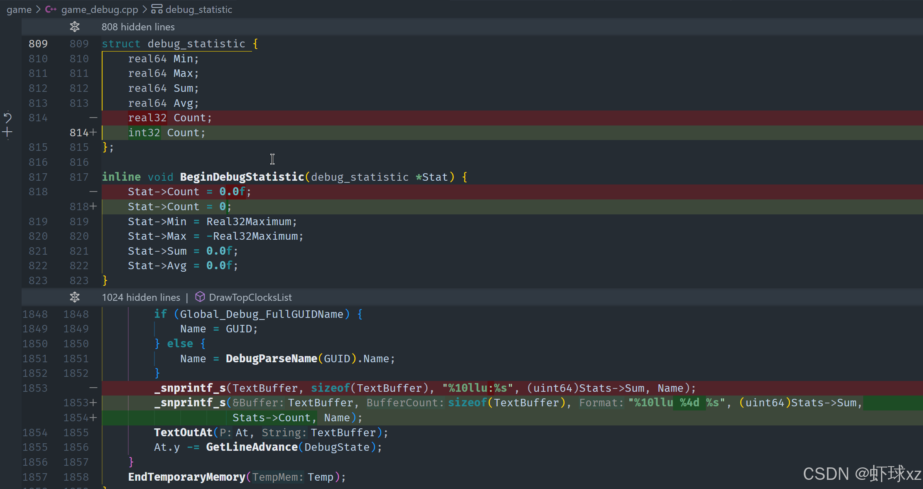Click the cube icon beside DrawTopClocksList

200,297
